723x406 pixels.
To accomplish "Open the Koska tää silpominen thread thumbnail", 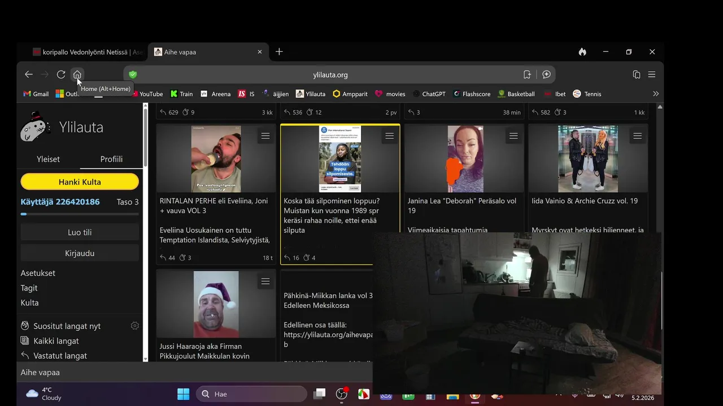I will 340,159.
